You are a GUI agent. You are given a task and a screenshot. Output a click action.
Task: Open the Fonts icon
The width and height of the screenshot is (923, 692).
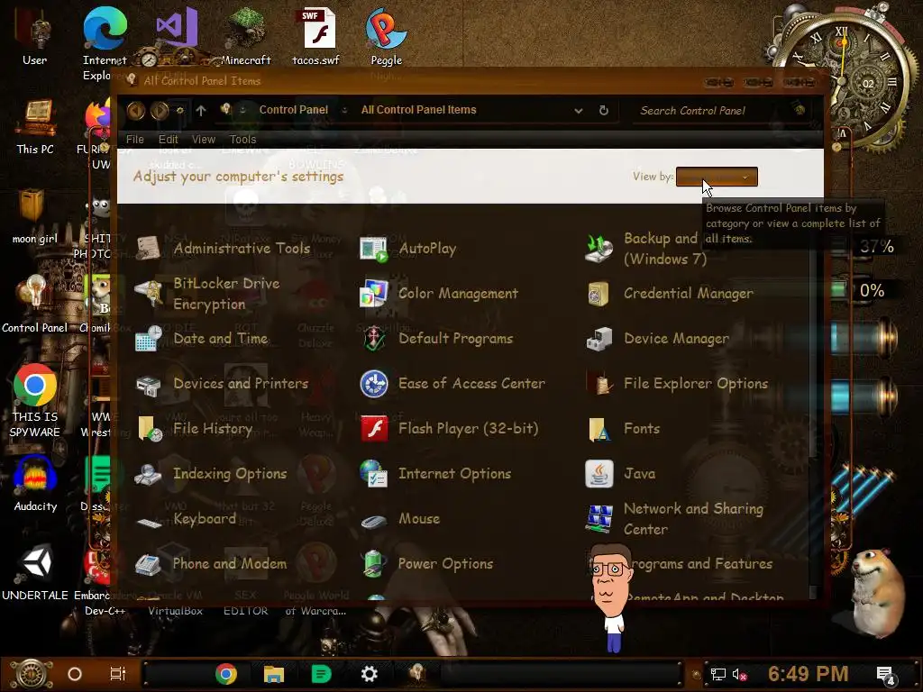(599, 428)
